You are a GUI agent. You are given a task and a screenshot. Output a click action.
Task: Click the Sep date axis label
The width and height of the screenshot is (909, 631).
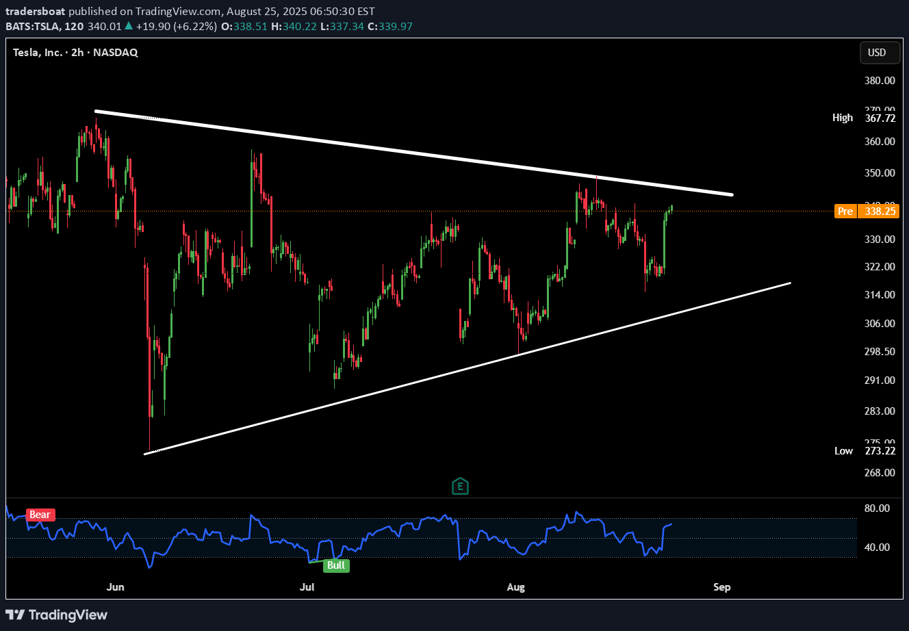click(x=721, y=587)
